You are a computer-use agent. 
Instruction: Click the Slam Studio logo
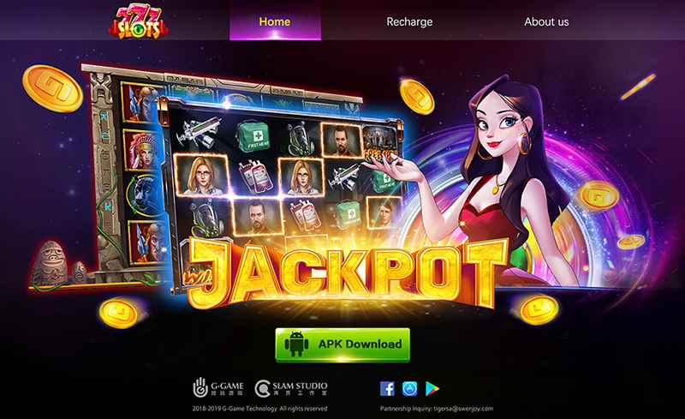click(x=291, y=388)
